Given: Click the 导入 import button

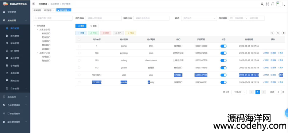Looking at the screenshot, I should 118,33.
